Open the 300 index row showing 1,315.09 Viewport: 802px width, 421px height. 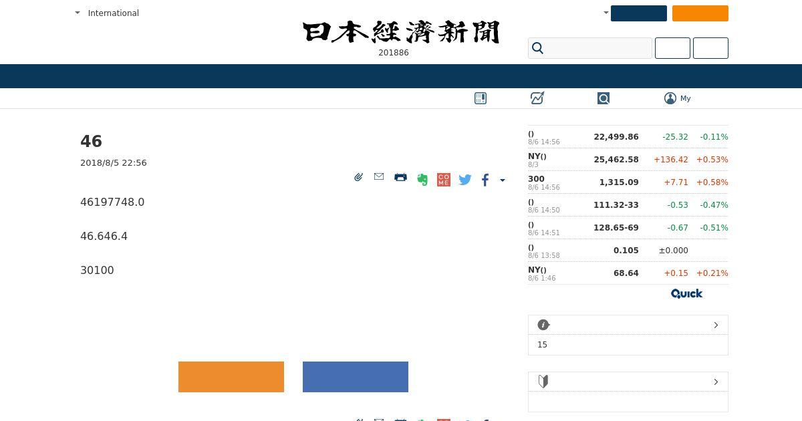click(628, 182)
